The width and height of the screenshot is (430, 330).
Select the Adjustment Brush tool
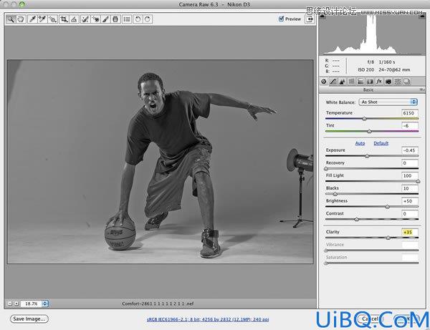coord(105,19)
